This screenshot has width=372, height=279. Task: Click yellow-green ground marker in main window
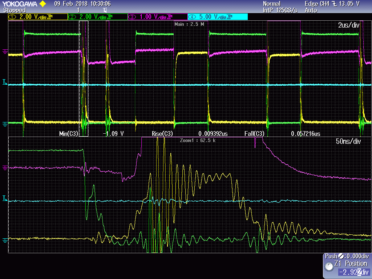pos(5,124)
